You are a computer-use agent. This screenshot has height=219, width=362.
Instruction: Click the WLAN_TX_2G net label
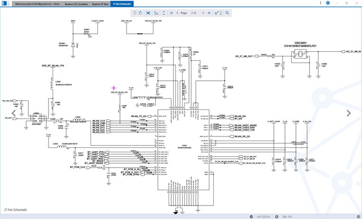pyautogui.click(x=138, y=116)
